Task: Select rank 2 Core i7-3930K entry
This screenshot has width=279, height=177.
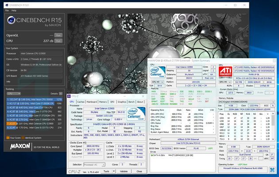Action: click(34, 103)
